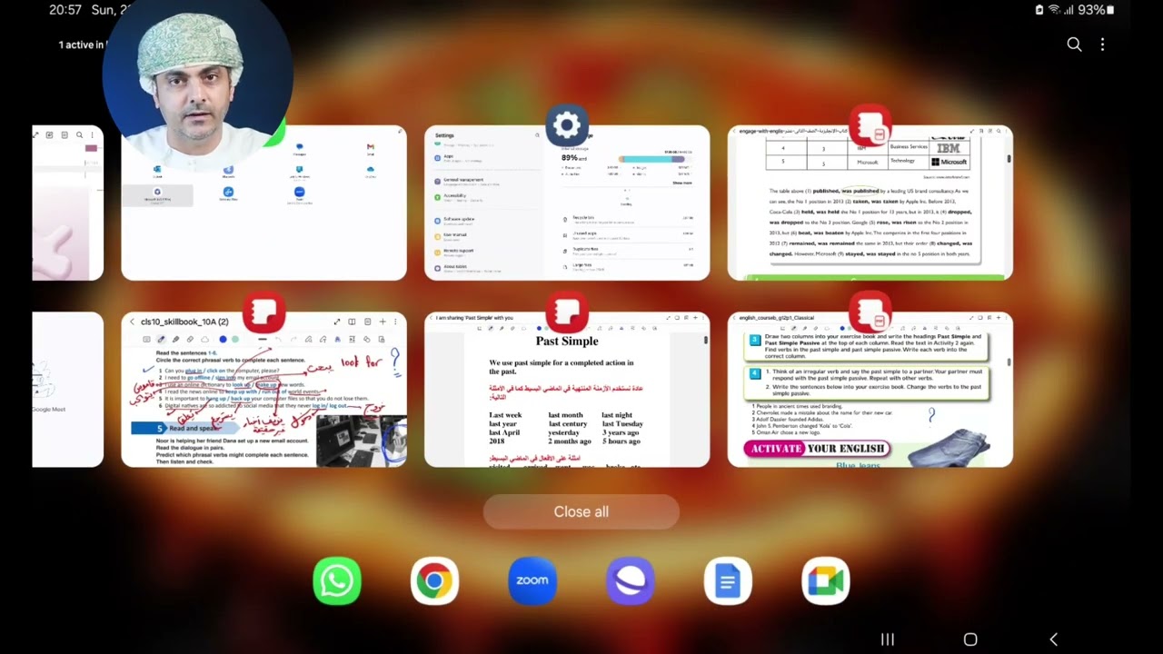Open the Past Simple note card
Image resolution: width=1163 pixels, height=654 pixels.
pyautogui.click(x=567, y=390)
